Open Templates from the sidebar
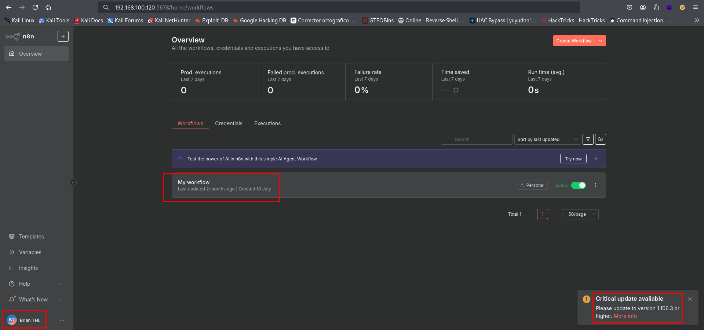The image size is (704, 330). point(32,237)
